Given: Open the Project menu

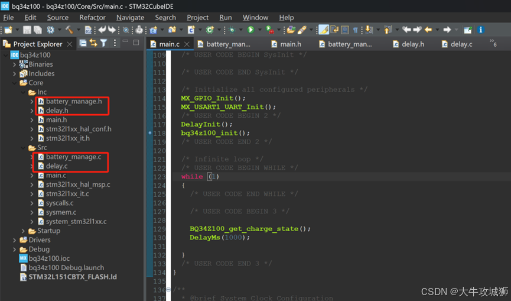Looking at the screenshot, I should pos(197,18).
